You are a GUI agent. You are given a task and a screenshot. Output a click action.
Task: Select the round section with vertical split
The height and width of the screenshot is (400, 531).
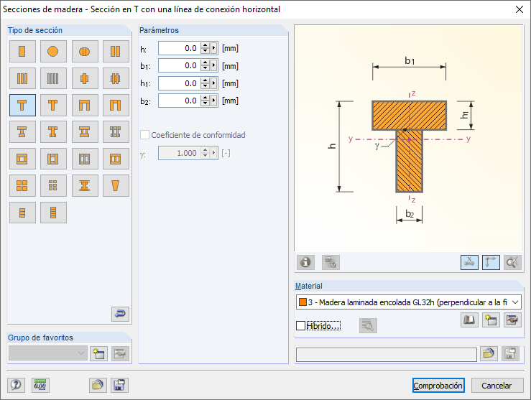coord(84,51)
